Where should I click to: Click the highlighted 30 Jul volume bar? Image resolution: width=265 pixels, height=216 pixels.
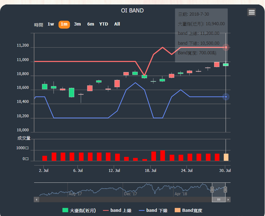tap(226, 157)
